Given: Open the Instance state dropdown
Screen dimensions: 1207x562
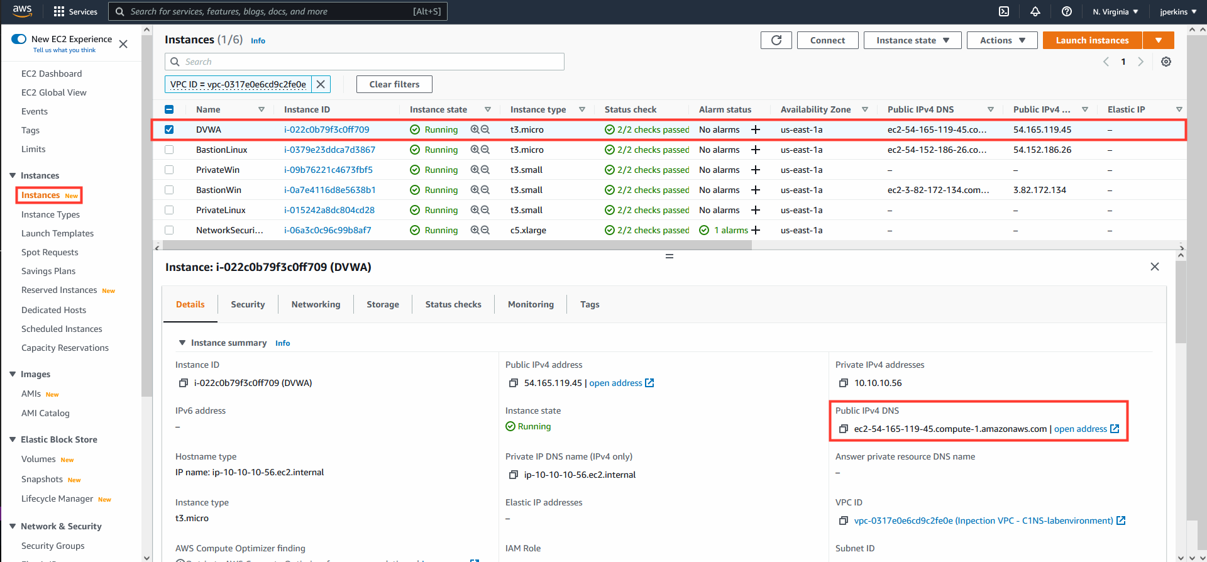Looking at the screenshot, I should coord(912,40).
